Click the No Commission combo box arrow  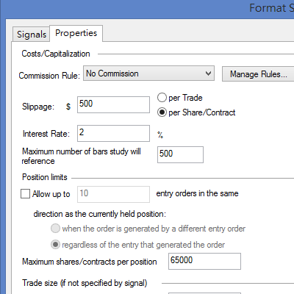pyautogui.click(x=208, y=73)
